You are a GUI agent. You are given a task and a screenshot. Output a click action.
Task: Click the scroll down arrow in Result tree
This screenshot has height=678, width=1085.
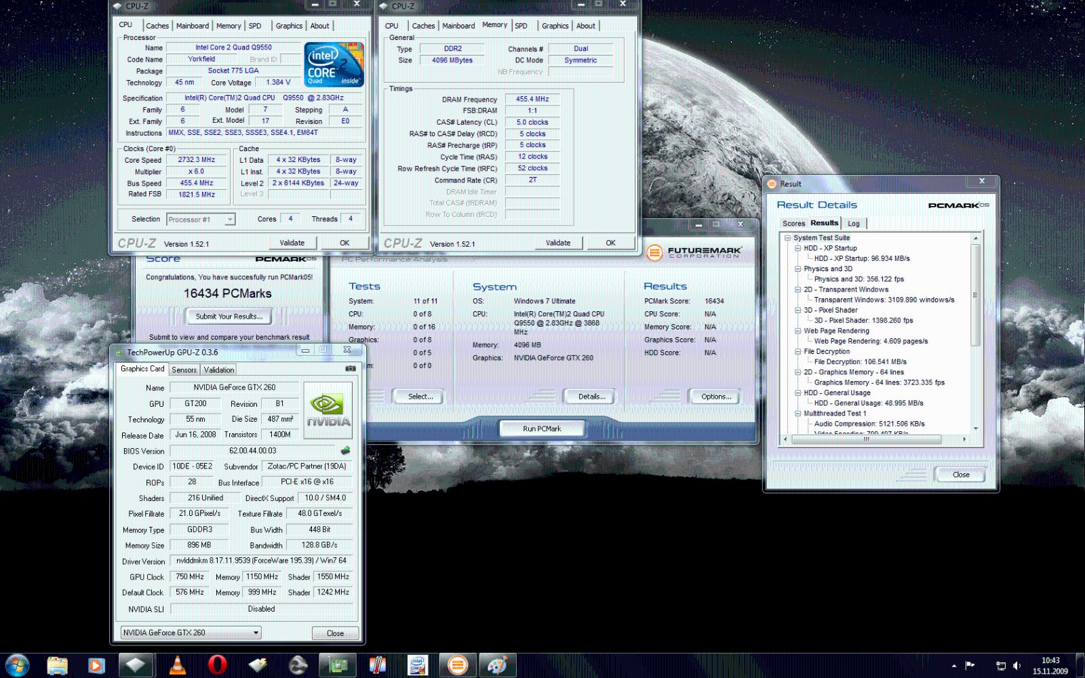[x=976, y=428]
